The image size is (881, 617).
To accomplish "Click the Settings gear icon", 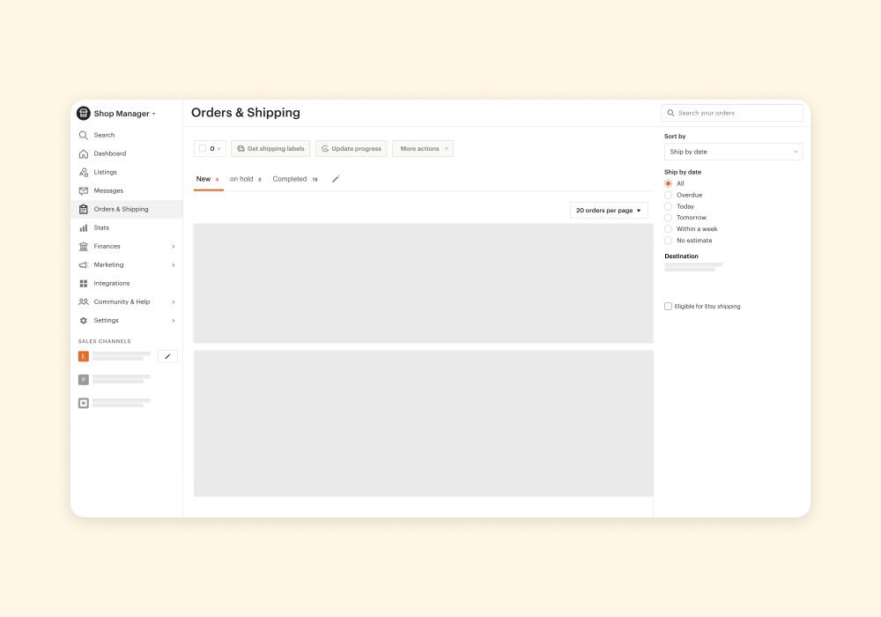I will tap(83, 320).
